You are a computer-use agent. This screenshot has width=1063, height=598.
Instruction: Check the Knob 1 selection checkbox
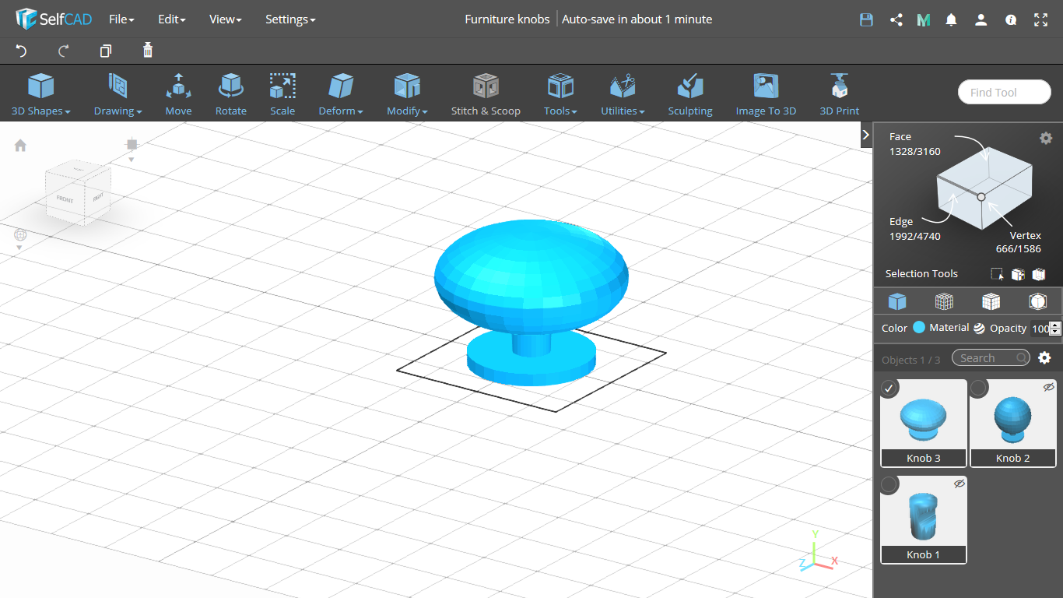point(889,484)
